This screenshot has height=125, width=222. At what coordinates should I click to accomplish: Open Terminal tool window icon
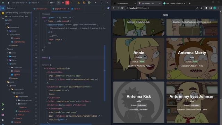pyautogui.click(x=3, y=115)
